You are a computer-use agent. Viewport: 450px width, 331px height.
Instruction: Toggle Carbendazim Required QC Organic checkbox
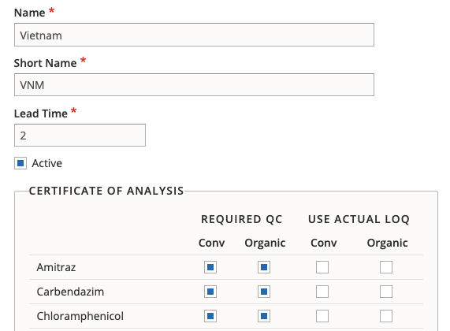264,292
